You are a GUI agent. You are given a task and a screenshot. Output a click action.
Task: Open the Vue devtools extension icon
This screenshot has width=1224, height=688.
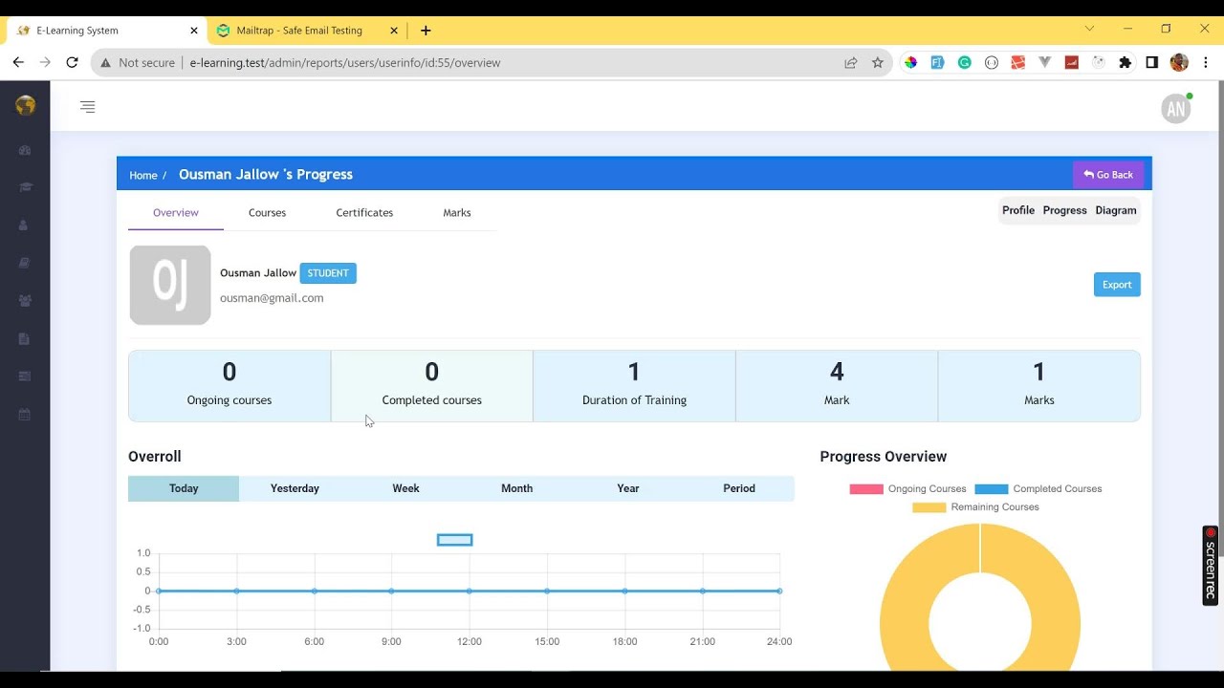(x=1045, y=62)
